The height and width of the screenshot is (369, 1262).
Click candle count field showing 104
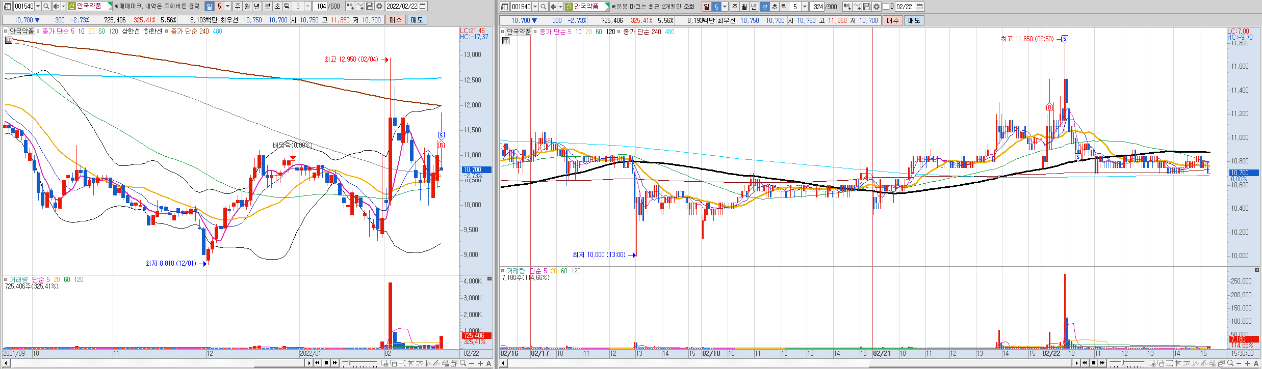pos(320,6)
